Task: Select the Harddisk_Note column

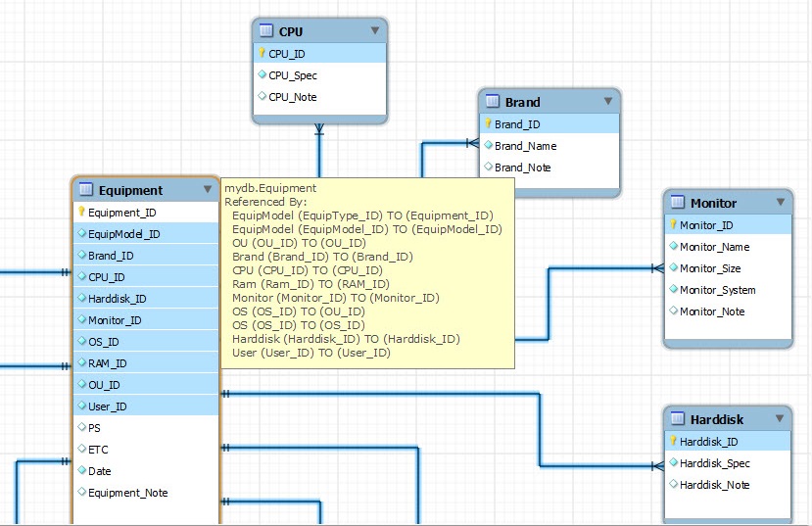Action: tap(728, 485)
